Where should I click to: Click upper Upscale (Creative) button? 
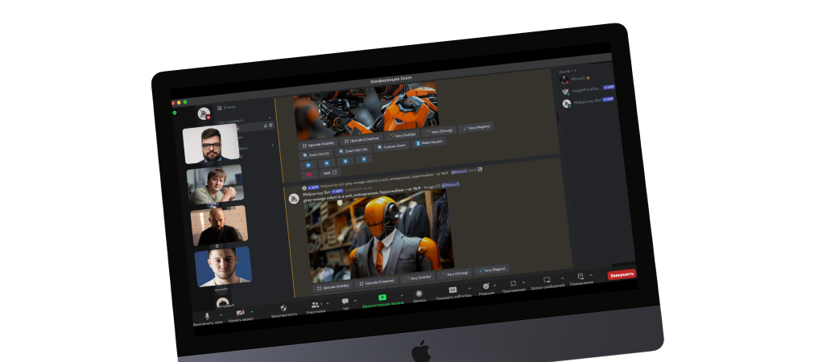click(361, 141)
